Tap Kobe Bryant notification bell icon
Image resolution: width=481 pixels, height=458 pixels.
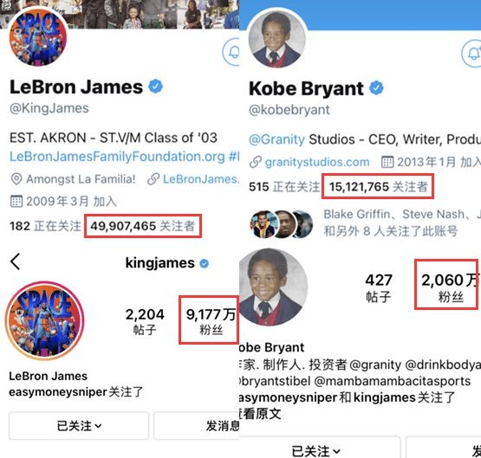click(471, 53)
